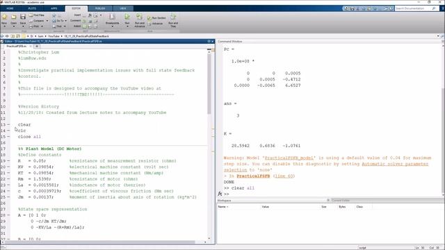Open the Open dropdown arrow
This screenshot has height=250, width=445.
[13, 26]
